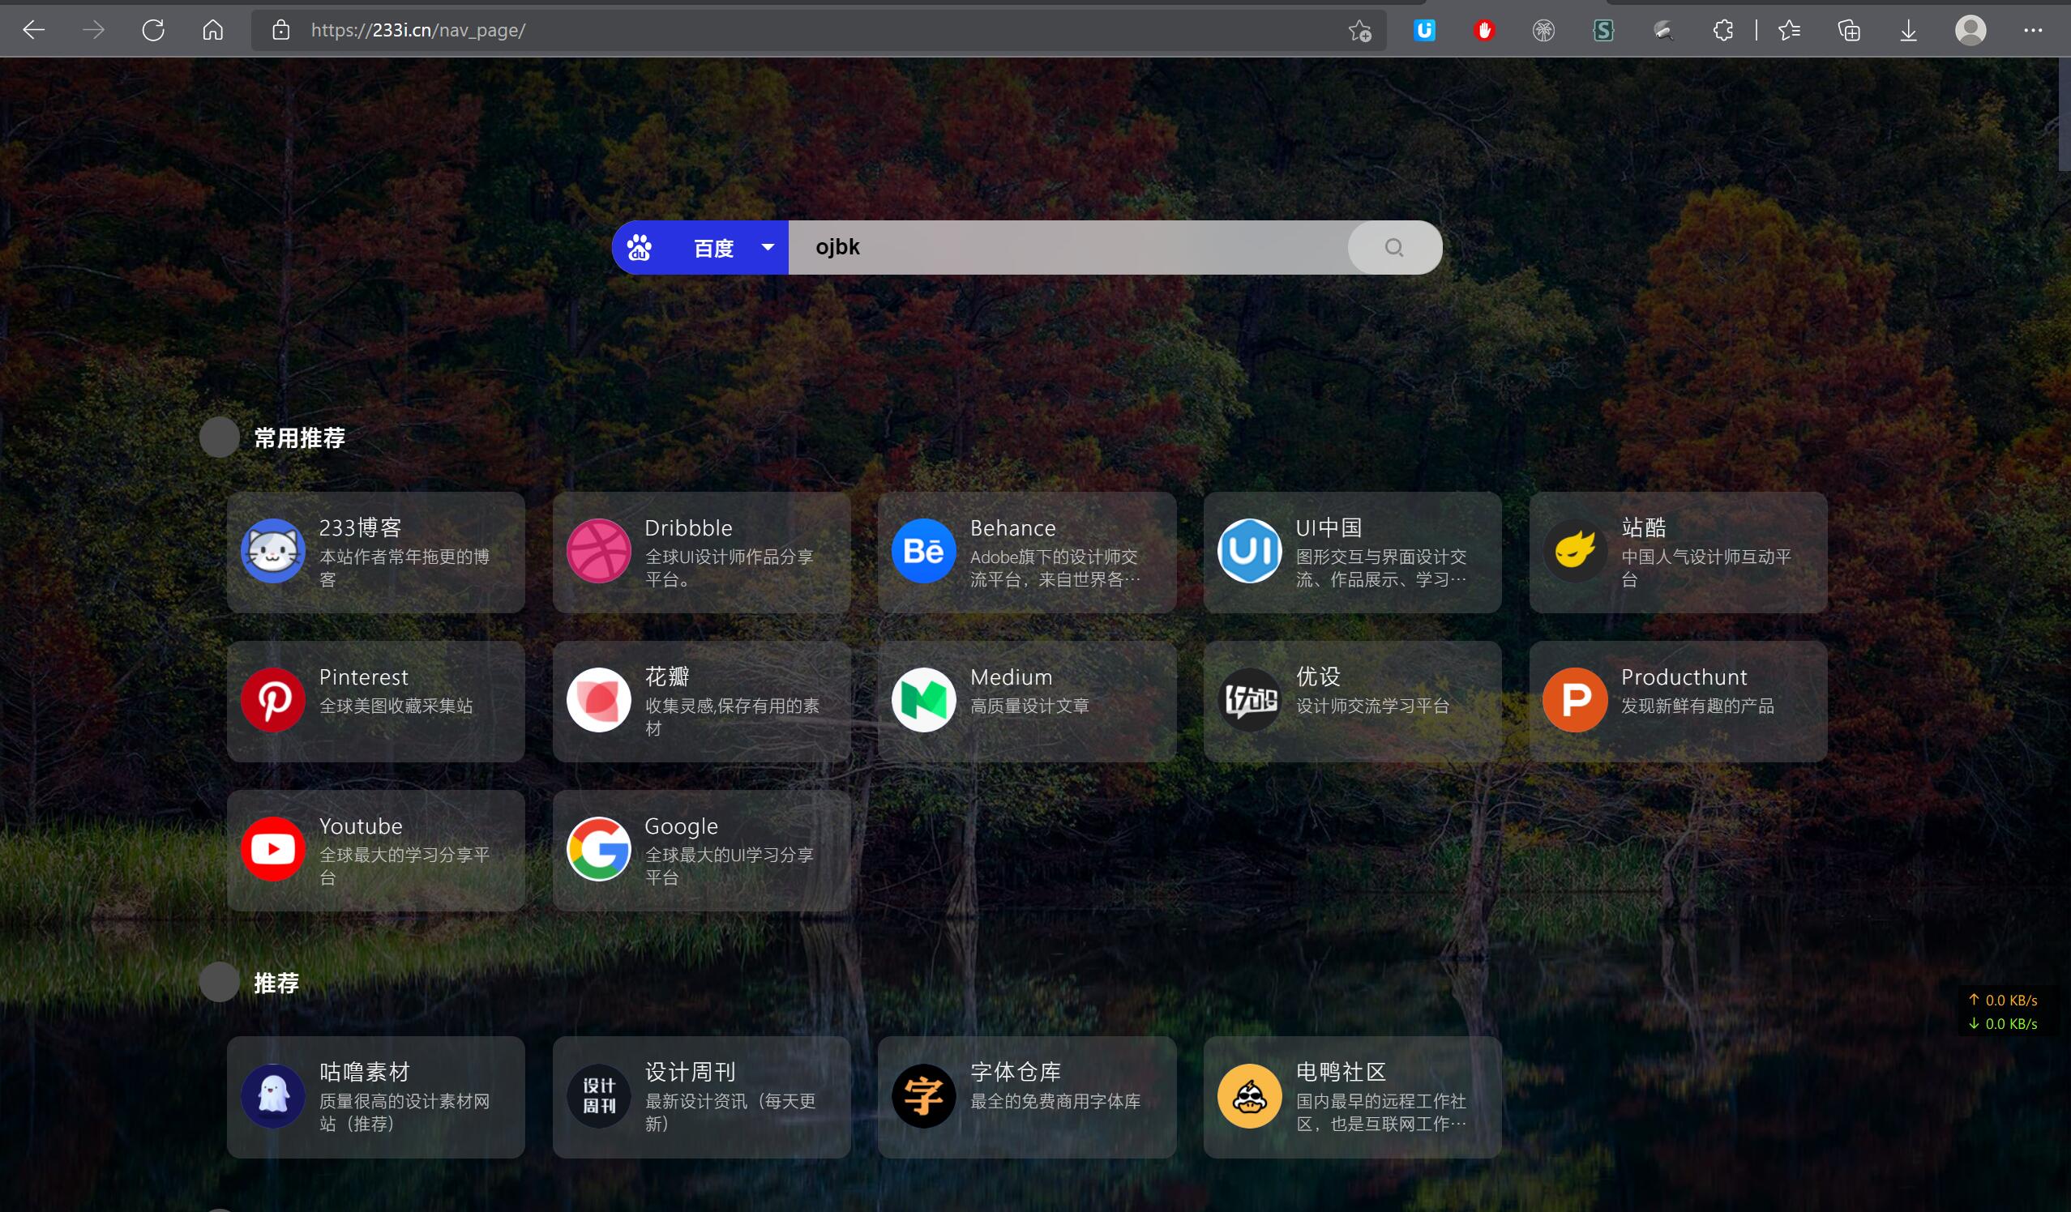Screen dimensions: 2071x1212
Task: Open the browser extensions puzzle menu
Action: click(x=1723, y=31)
